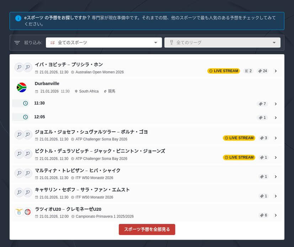This screenshot has height=247, width=294.
Task: Click the LIVE STREAM badge for イバ・ヨビッチ
Action: point(223,71)
